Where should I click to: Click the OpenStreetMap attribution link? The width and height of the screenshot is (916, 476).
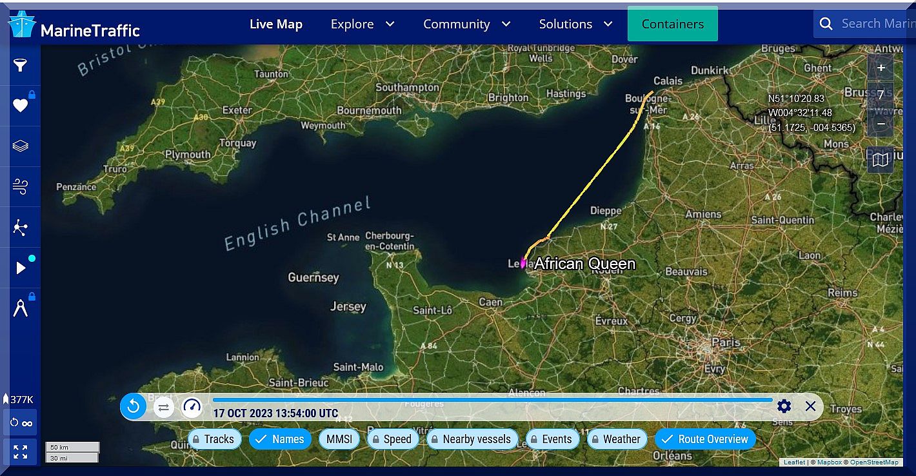(x=874, y=462)
